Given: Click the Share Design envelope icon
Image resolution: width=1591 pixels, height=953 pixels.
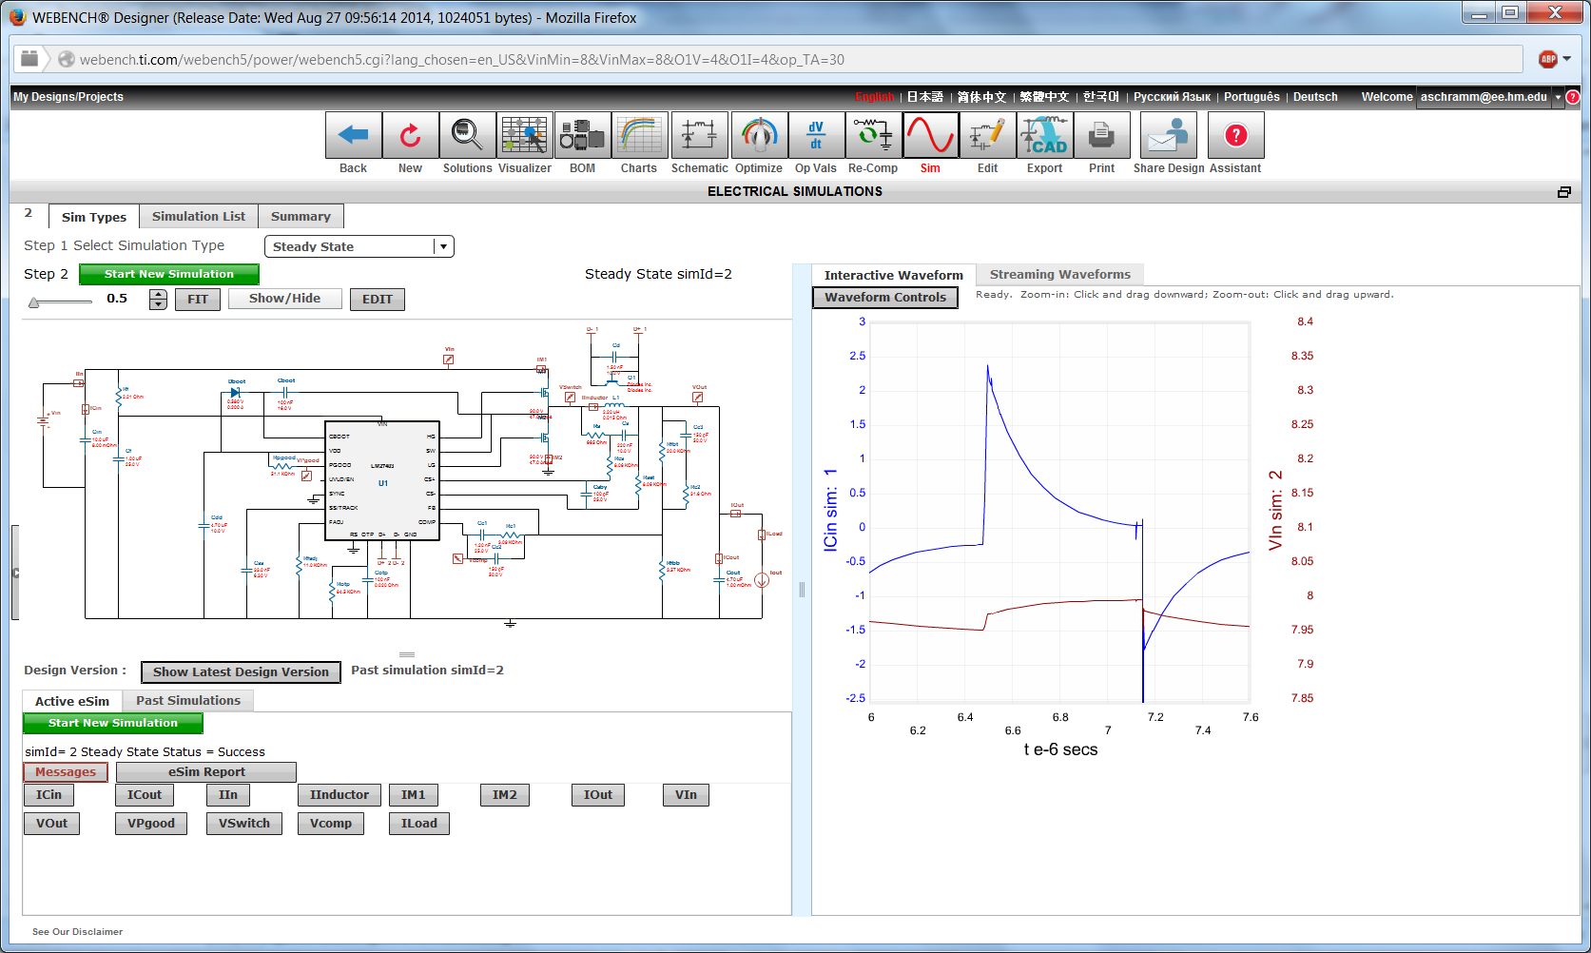Looking at the screenshot, I should pyautogui.click(x=1168, y=135).
